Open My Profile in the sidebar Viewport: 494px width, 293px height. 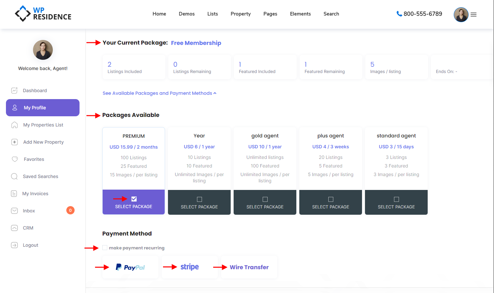tap(43, 108)
